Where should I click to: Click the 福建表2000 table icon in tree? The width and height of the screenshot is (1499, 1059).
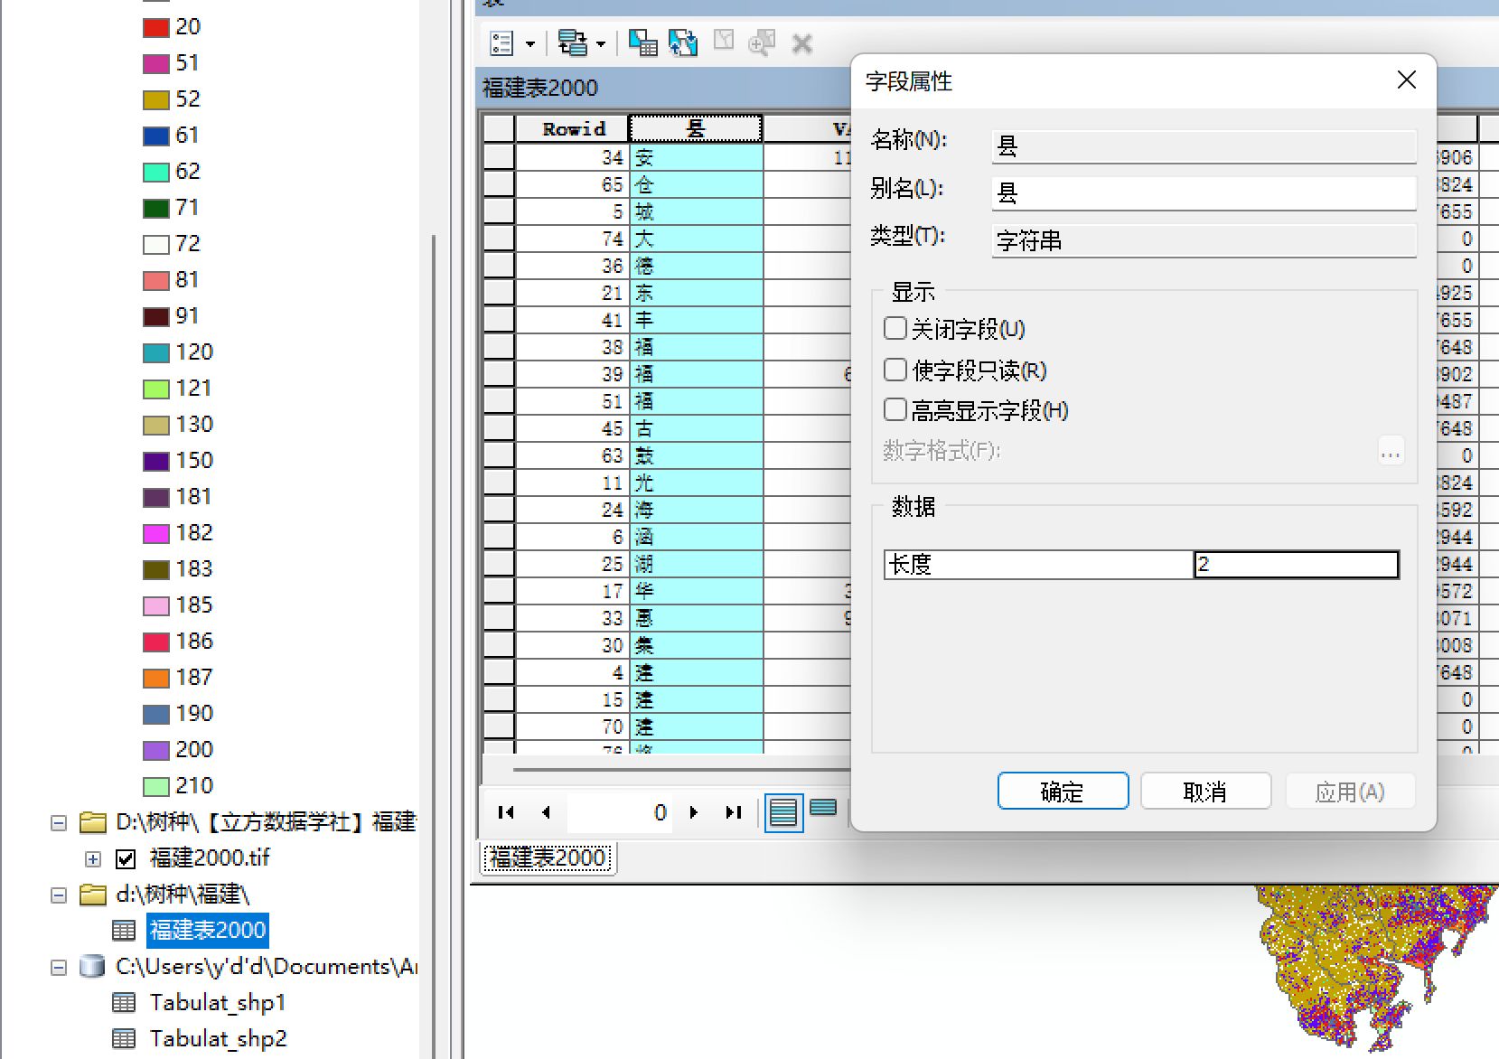124,930
